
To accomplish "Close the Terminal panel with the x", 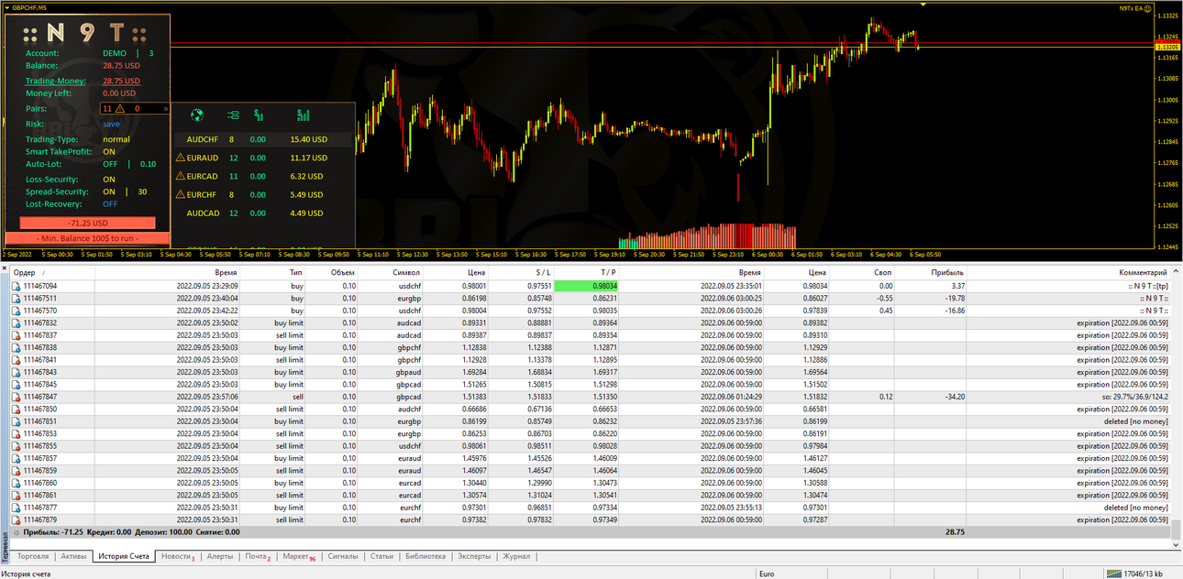I will [x=4, y=268].
